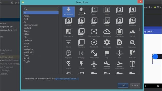Open the Hardware icon category
The image size is (162, 91).
click(x=28, y=40)
